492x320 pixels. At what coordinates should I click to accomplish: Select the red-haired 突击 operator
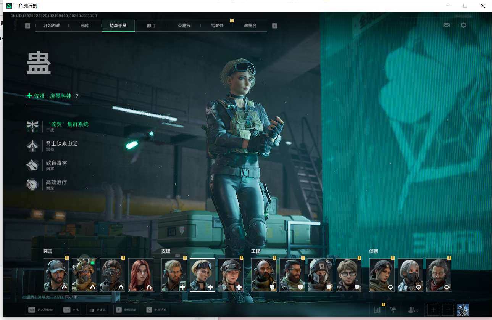(141, 275)
